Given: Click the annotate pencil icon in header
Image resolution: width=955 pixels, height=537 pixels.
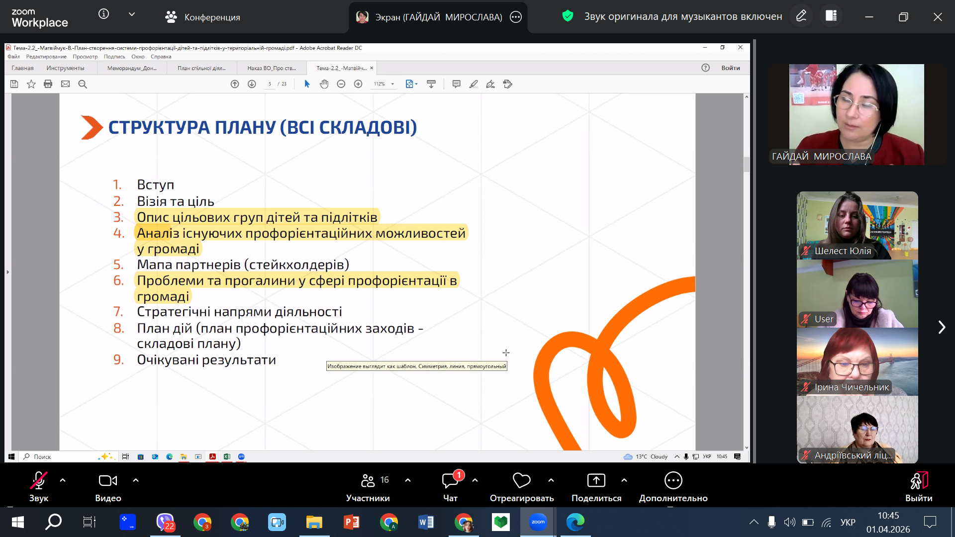Looking at the screenshot, I should pyautogui.click(x=801, y=16).
